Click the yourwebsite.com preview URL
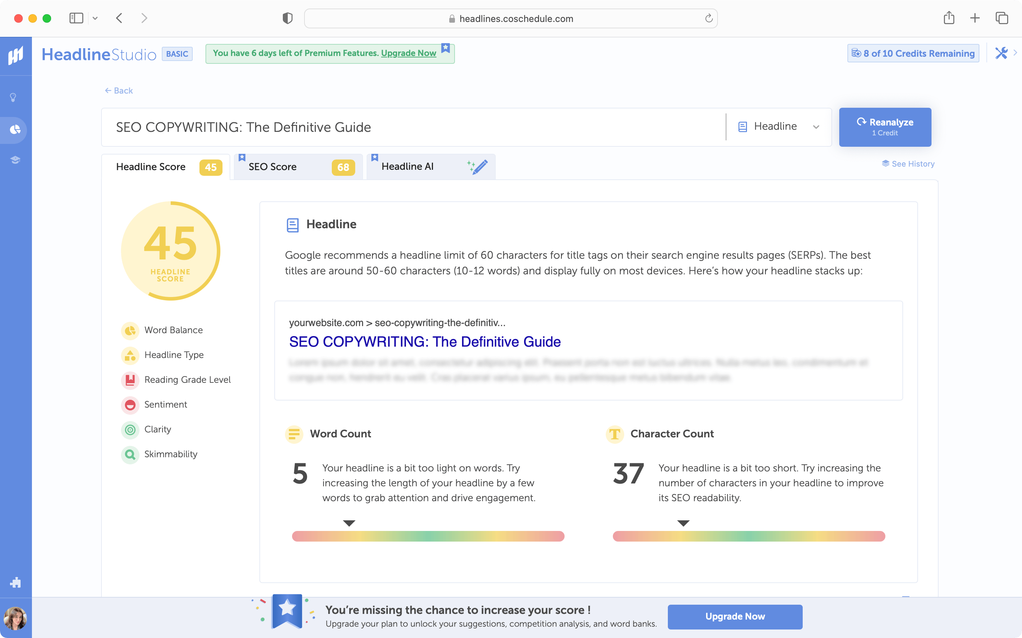 click(397, 323)
